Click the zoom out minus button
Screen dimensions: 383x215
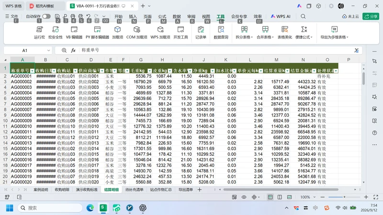click(322, 197)
